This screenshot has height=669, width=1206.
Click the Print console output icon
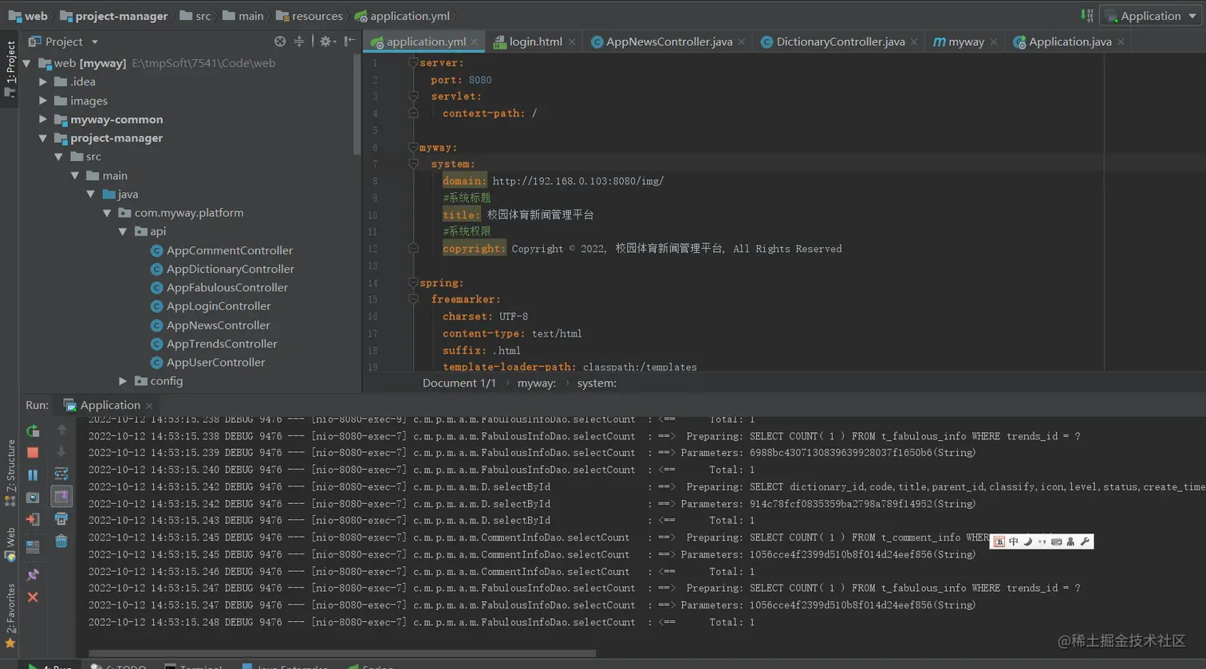click(x=61, y=519)
